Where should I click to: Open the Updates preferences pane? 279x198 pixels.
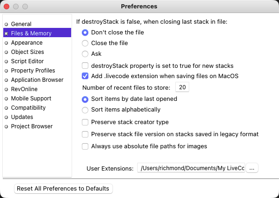[x=22, y=117]
